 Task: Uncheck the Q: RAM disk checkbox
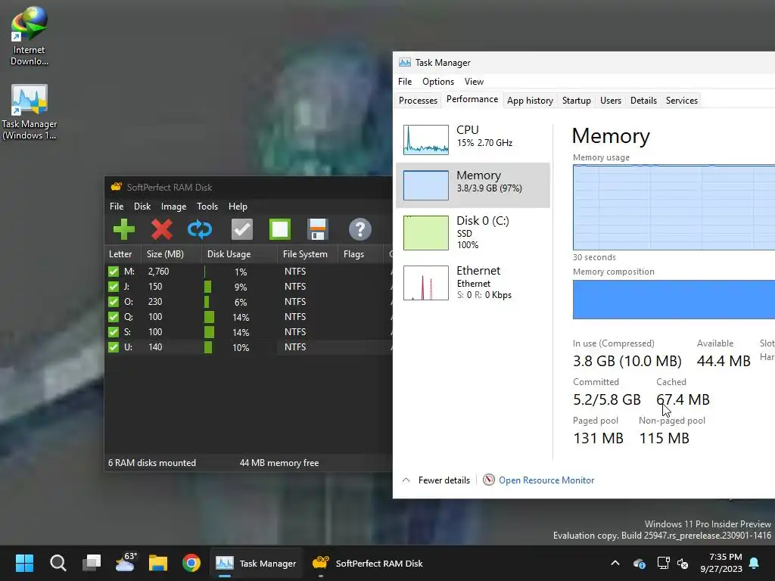tap(114, 317)
